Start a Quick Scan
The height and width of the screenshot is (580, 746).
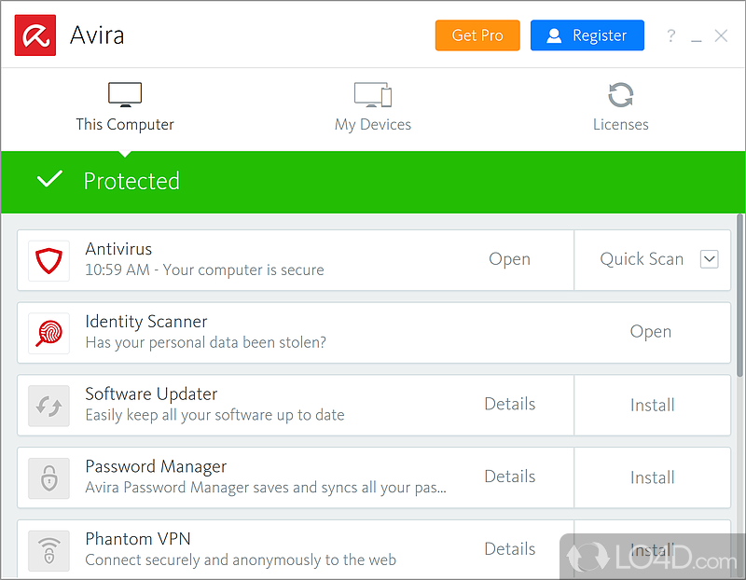click(641, 259)
